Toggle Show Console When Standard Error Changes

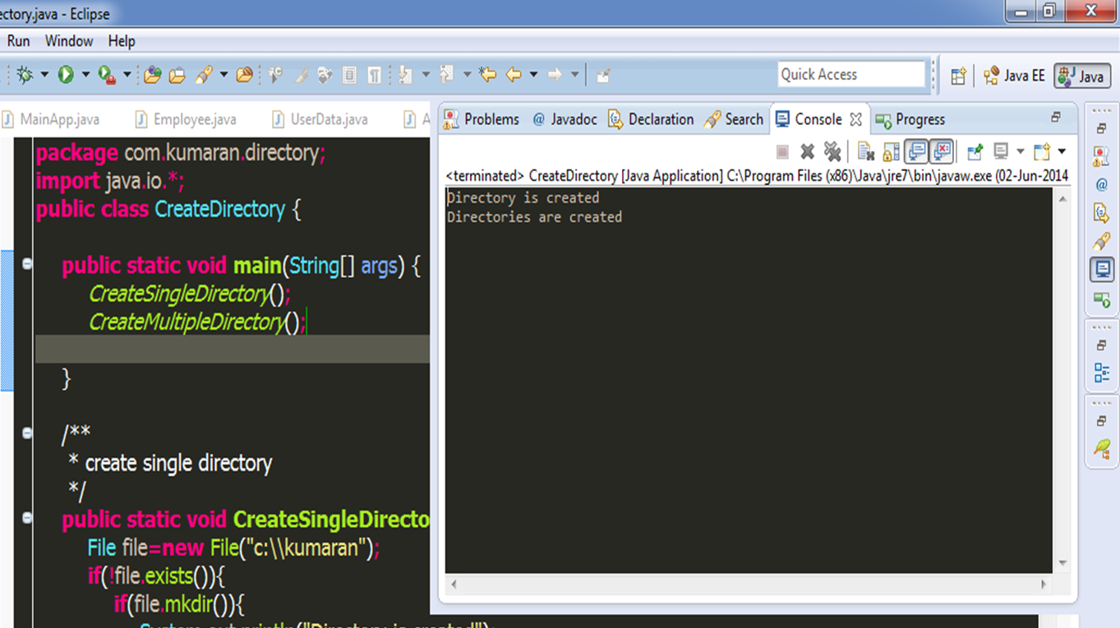click(x=941, y=151)
